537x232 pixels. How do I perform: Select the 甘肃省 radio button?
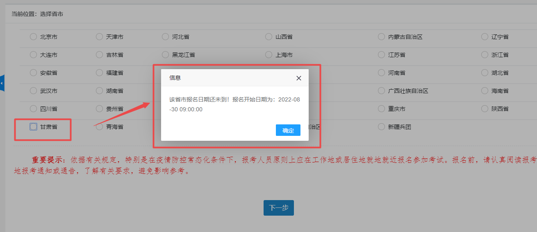click(x=33, y=127)
